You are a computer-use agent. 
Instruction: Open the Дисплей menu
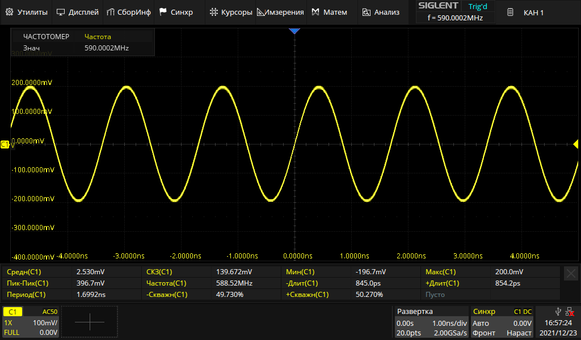click(77, 12)
